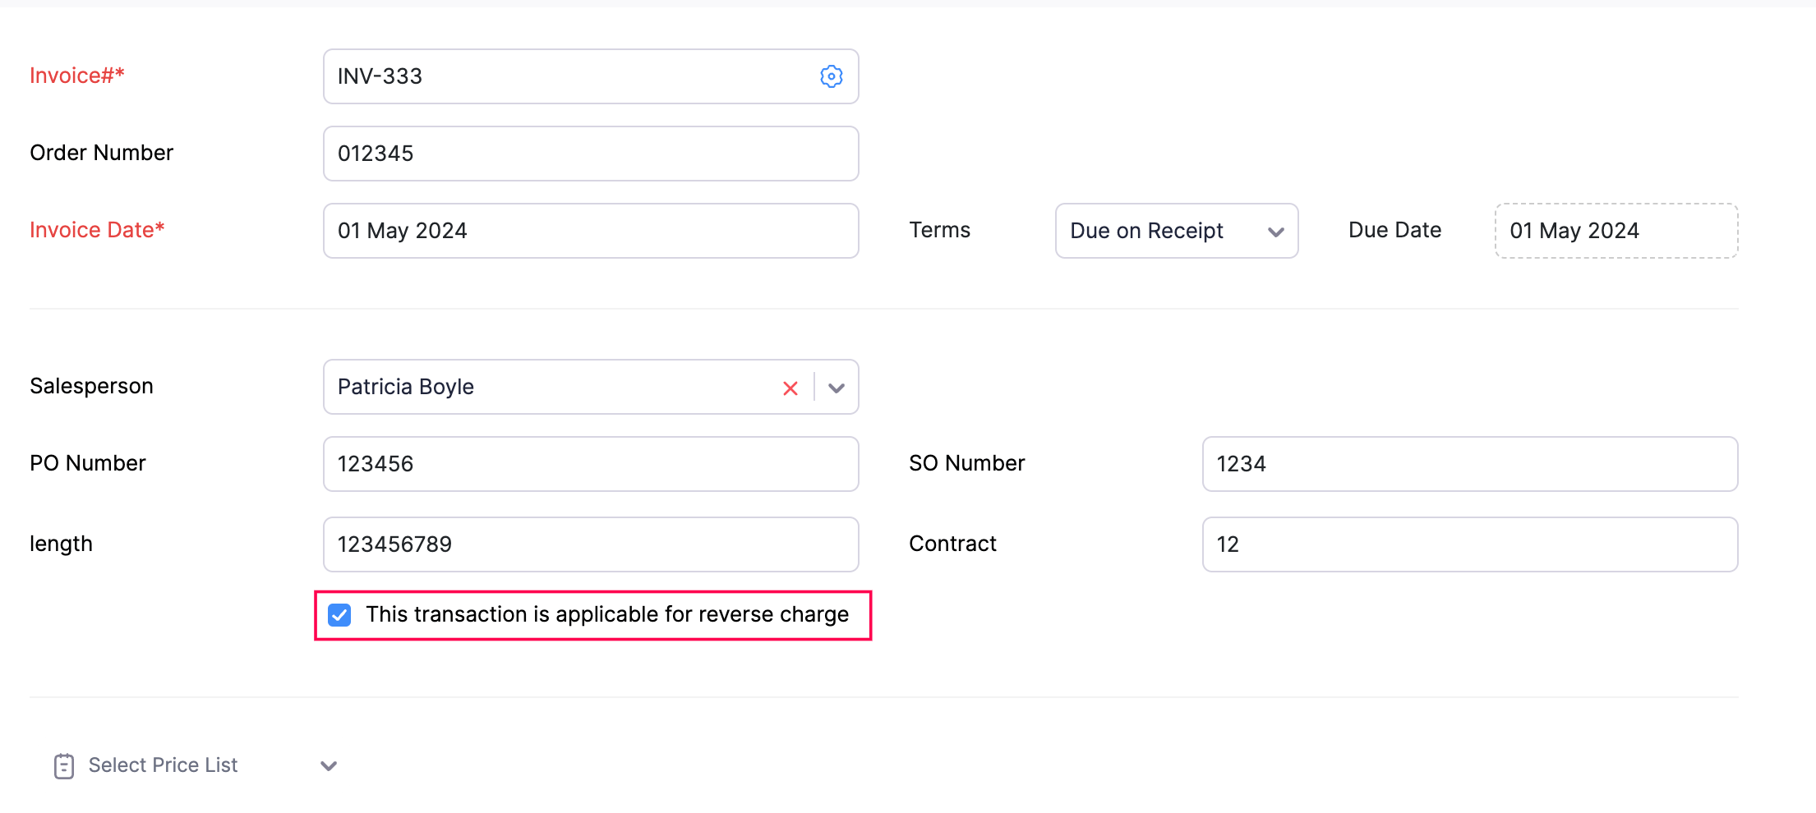
Task: Open invoice number settings via gear icon
Action: pyautogui.click(x=832, y=76)
